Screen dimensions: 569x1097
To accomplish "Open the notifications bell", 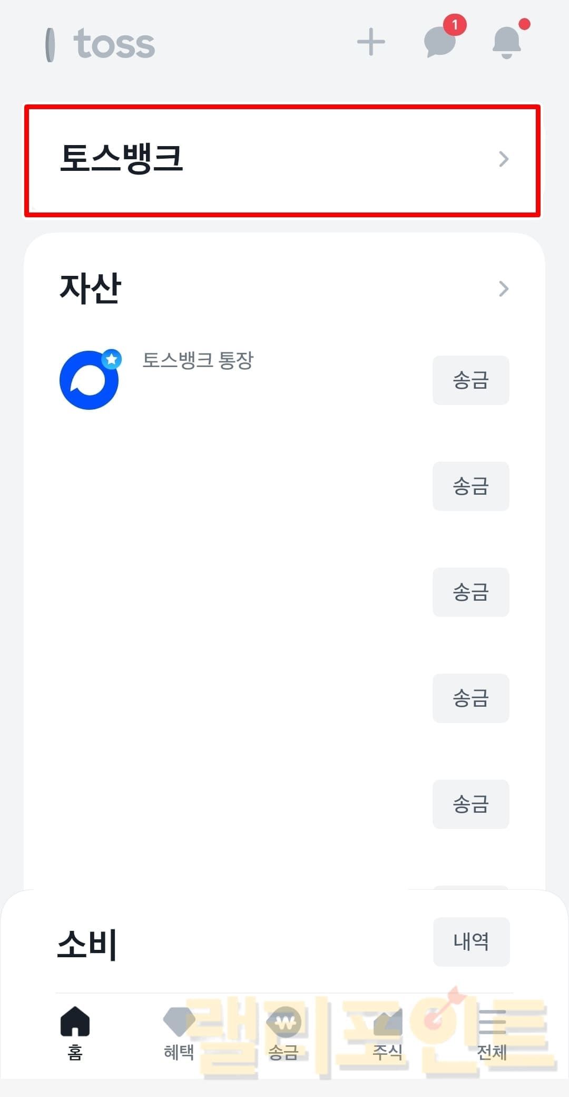I will (x=507, y=42).
